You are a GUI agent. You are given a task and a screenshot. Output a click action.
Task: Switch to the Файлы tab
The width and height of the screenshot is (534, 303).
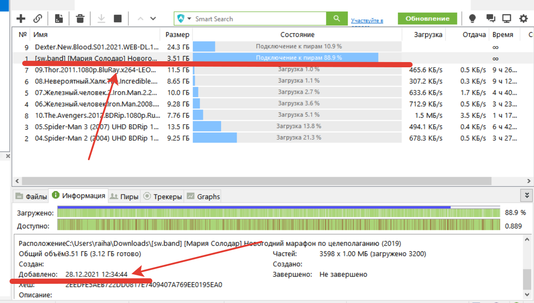point(31,197)
